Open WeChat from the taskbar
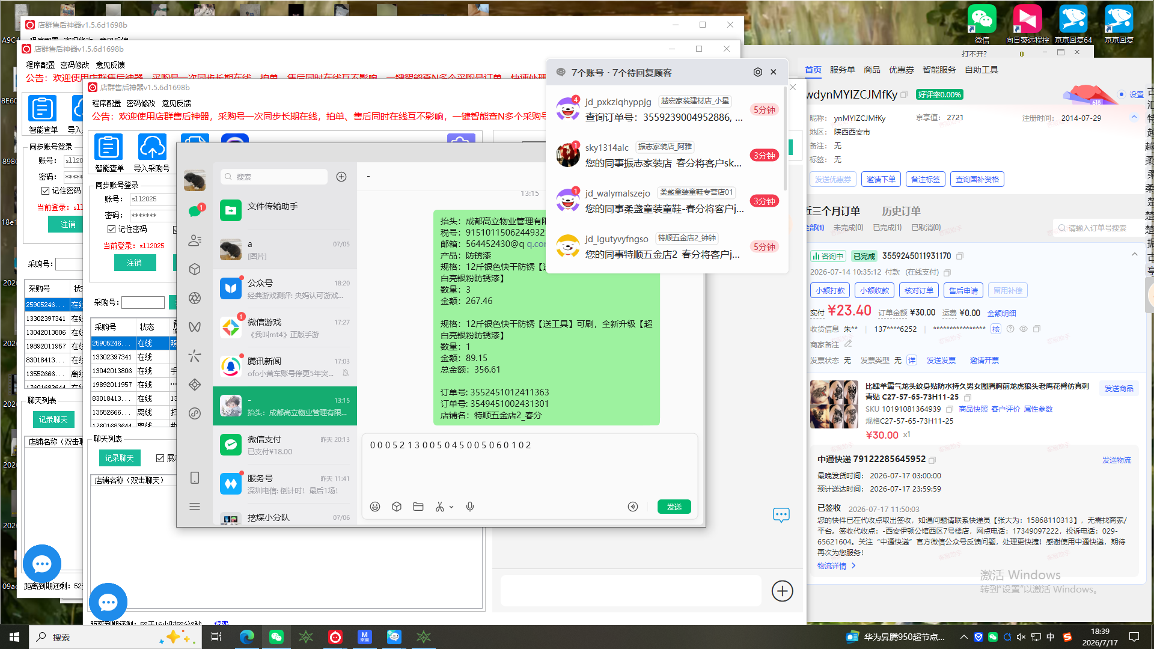The image size is (1154, 649). click(276, 637)
